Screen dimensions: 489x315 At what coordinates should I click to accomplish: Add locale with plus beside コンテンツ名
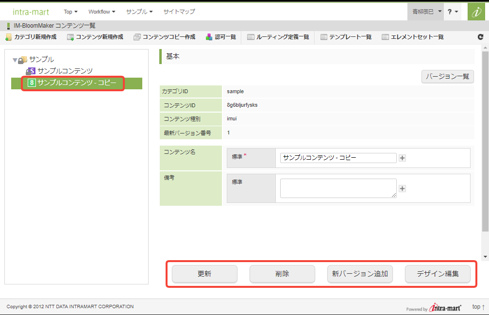coord(402,158)
